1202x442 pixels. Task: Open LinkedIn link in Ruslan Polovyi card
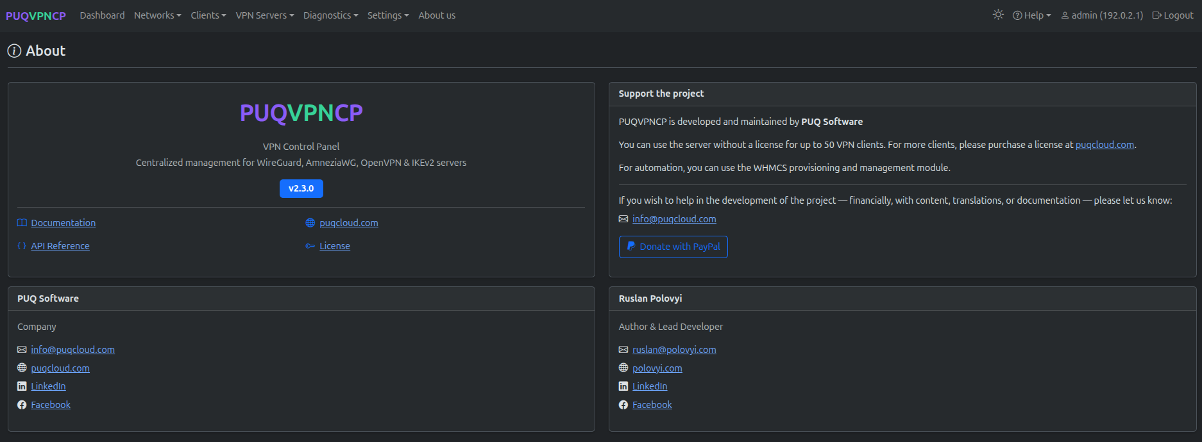click(x=650, y=386)
